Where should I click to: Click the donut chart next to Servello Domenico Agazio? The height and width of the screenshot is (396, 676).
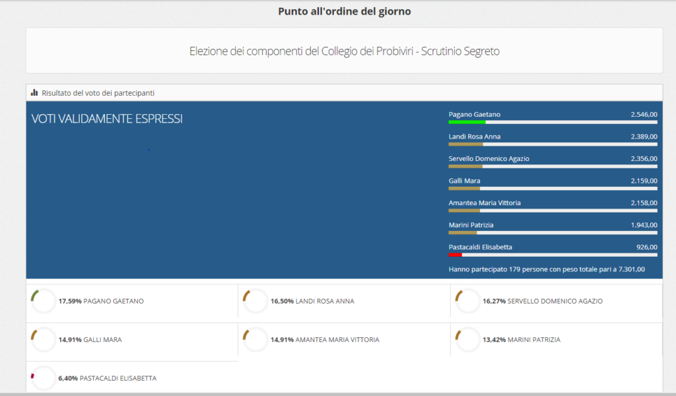467,302
